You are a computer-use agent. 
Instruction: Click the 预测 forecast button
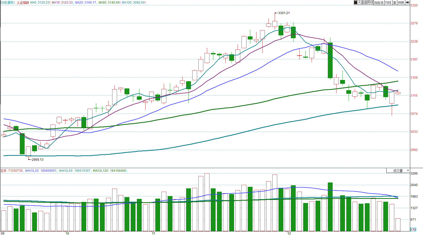(x=401, y=3)
